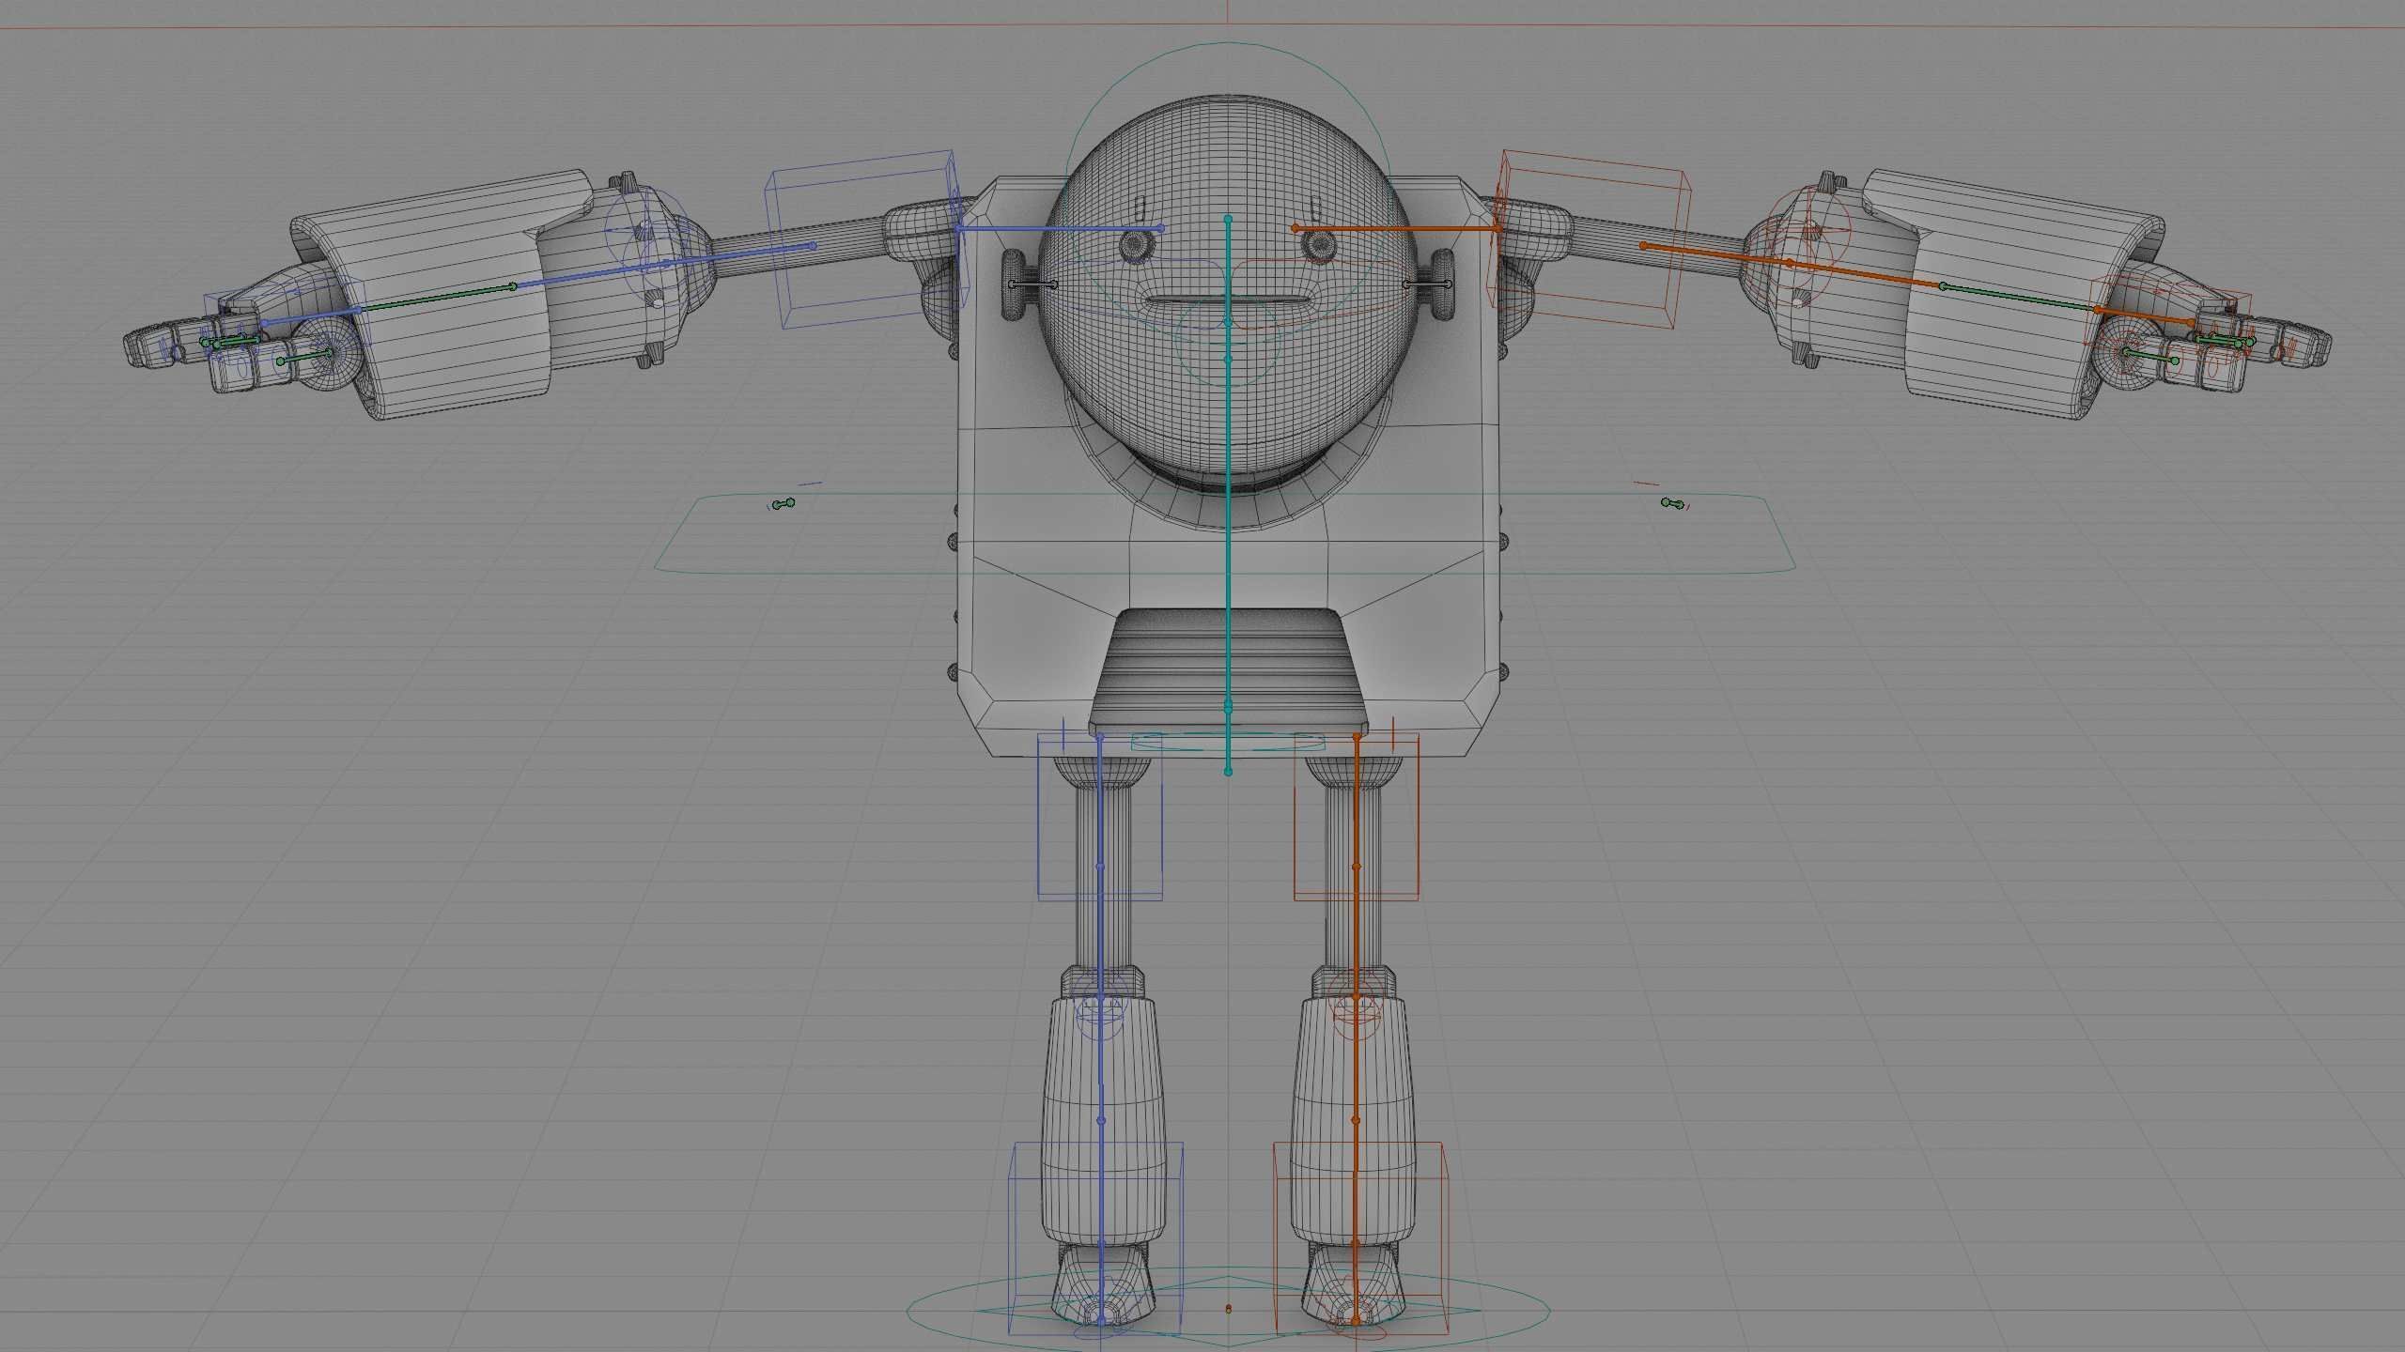Image resolution: width=2405 pixels, height=1352 pixels.
Task: Select the green forearm bone on the orange arm
Action: coord(2020,298)
